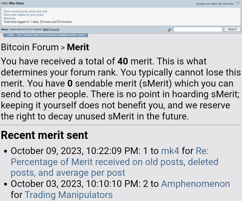Open Amphenomenon's user profile link
Image resolution: width=242 pixels, height=201 pixels.
(196, 184)
